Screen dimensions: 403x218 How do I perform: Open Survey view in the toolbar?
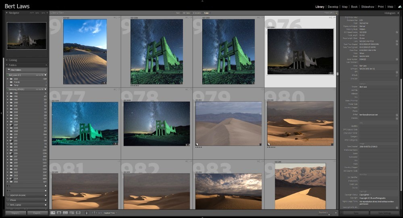(x=72, y=213)
